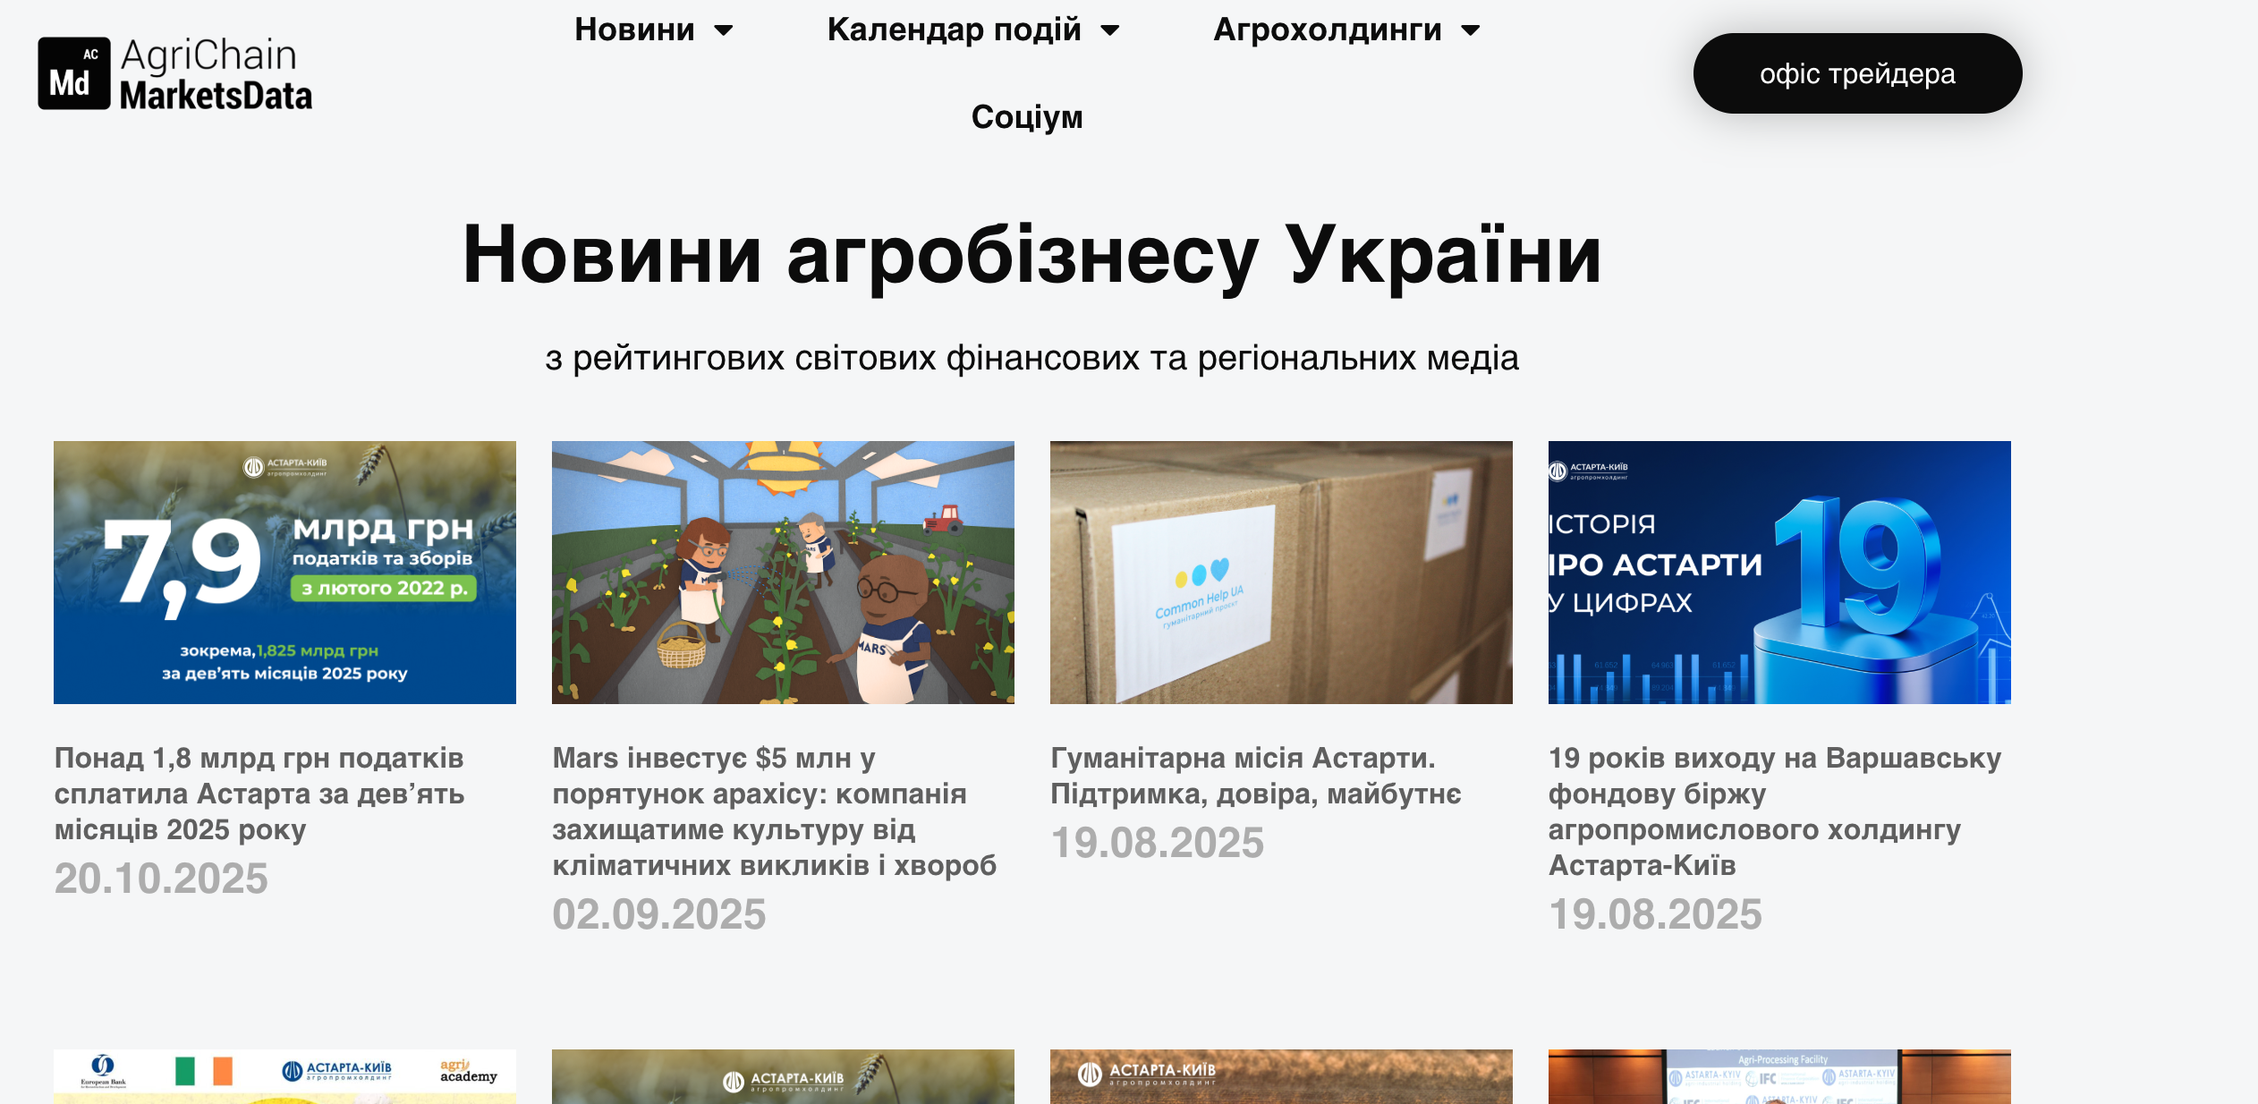The height and width of the screenshot is (1104, 2258).
Task: Open the Історія IPO Астарти thumbnail
Action: click(1779, 573)
